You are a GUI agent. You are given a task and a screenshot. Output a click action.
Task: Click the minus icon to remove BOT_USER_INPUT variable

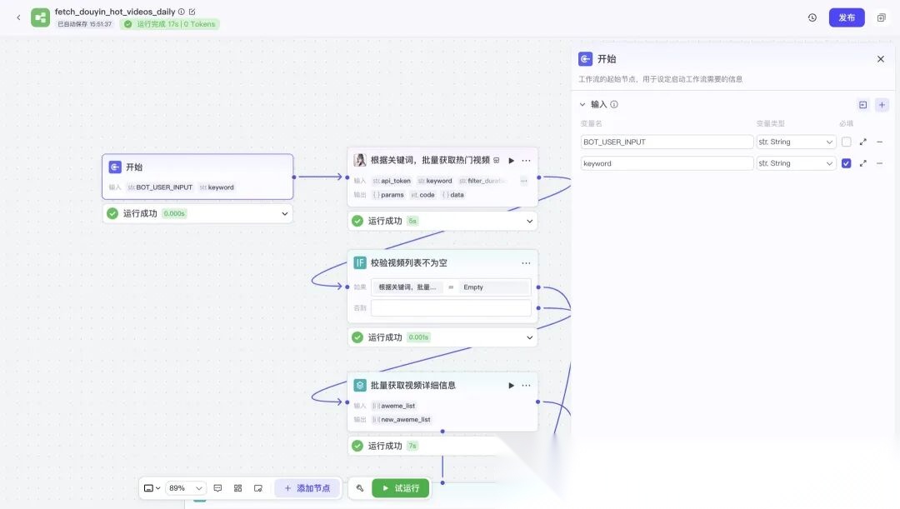pos(881,141)
